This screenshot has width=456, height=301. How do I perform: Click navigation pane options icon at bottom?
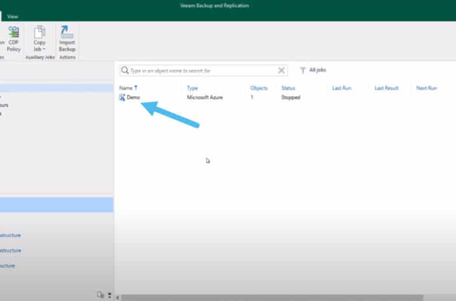point(101,295)
